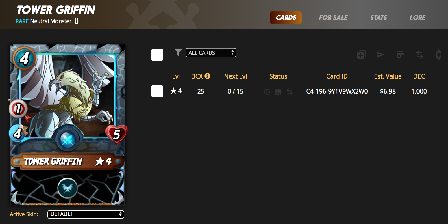Click the combine cards icon

click(361, 55)
